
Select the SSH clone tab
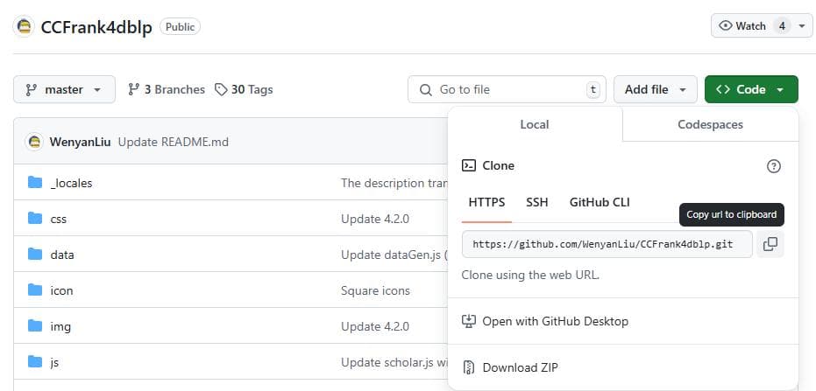536,203
